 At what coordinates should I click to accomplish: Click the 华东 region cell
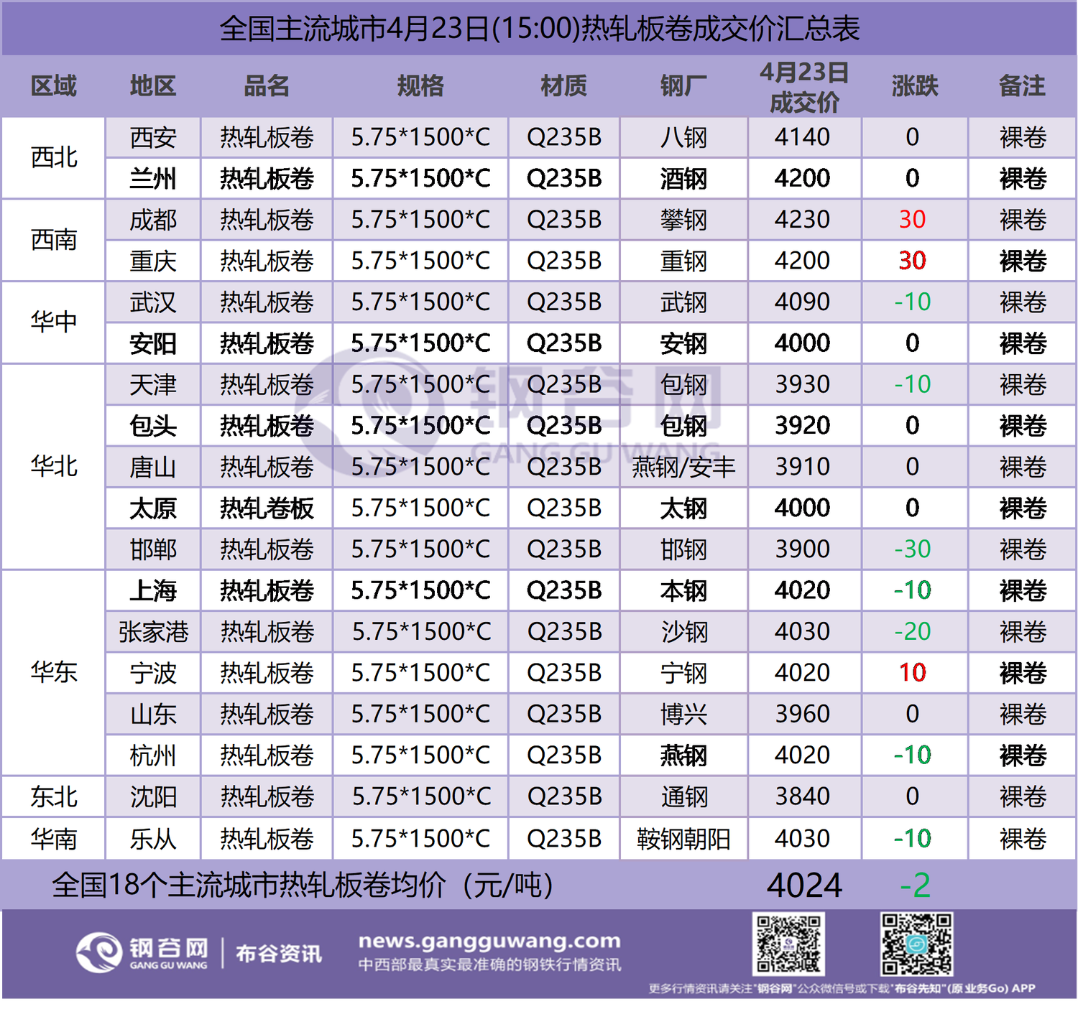54,673
